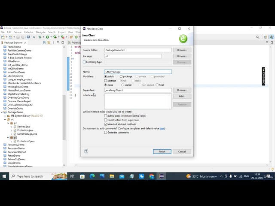
Task: Check public static void main stub checkbox
Action: point(106,116)
